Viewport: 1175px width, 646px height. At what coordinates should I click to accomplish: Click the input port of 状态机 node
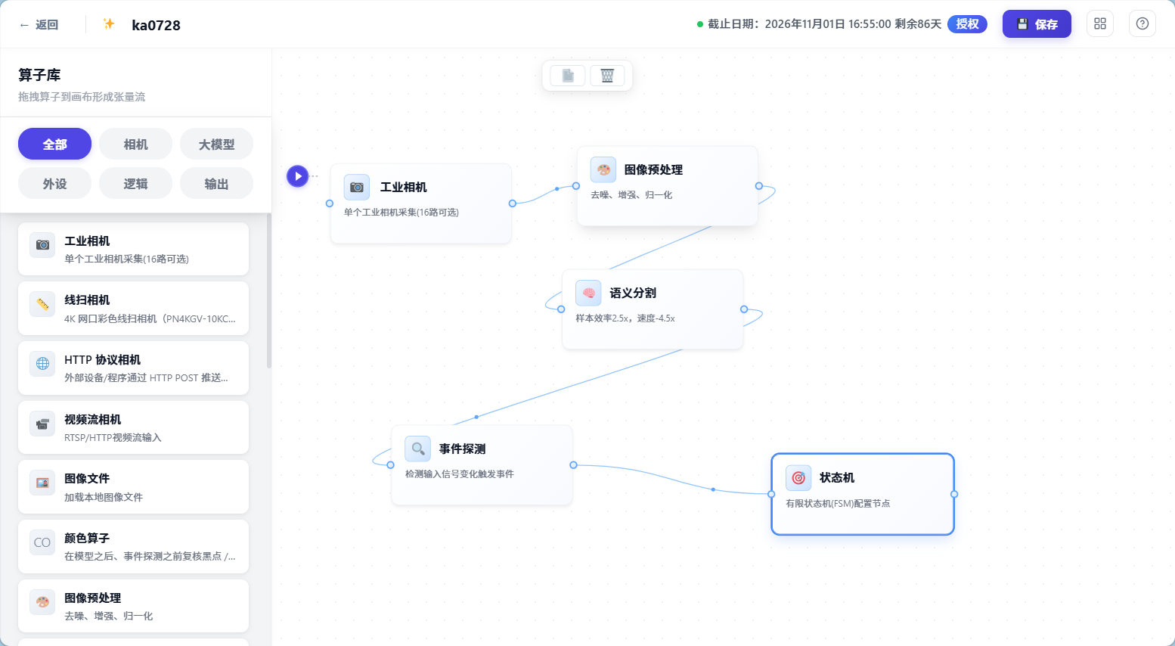point(771,494)
